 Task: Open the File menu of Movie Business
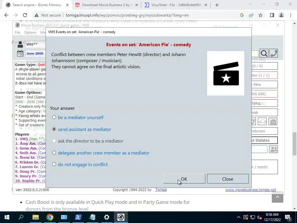17,33
